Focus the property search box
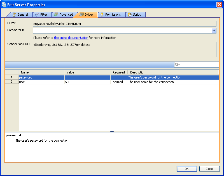This screenshot has height=176, width=224. point(197,65)
